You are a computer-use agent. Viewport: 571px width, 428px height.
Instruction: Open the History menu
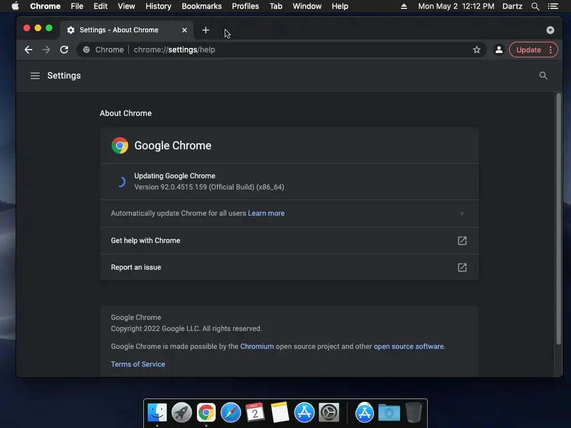[158, 6]
